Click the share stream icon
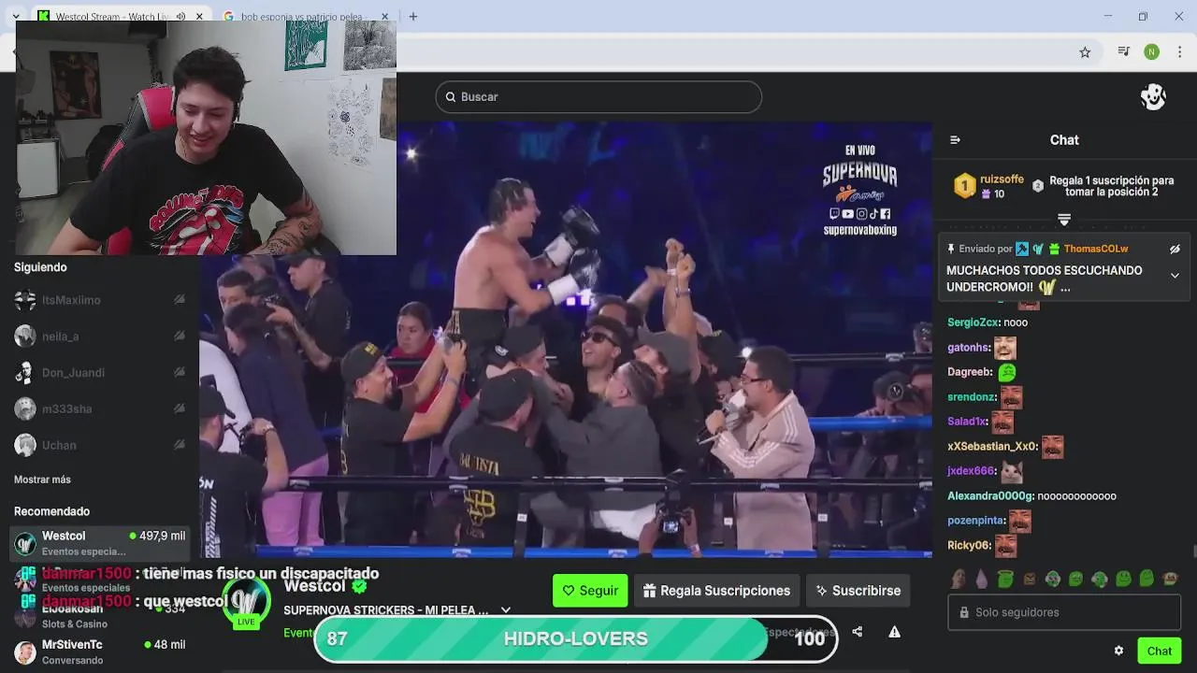This screenshot has width=1197, height=673. click(x=858, y=632)
